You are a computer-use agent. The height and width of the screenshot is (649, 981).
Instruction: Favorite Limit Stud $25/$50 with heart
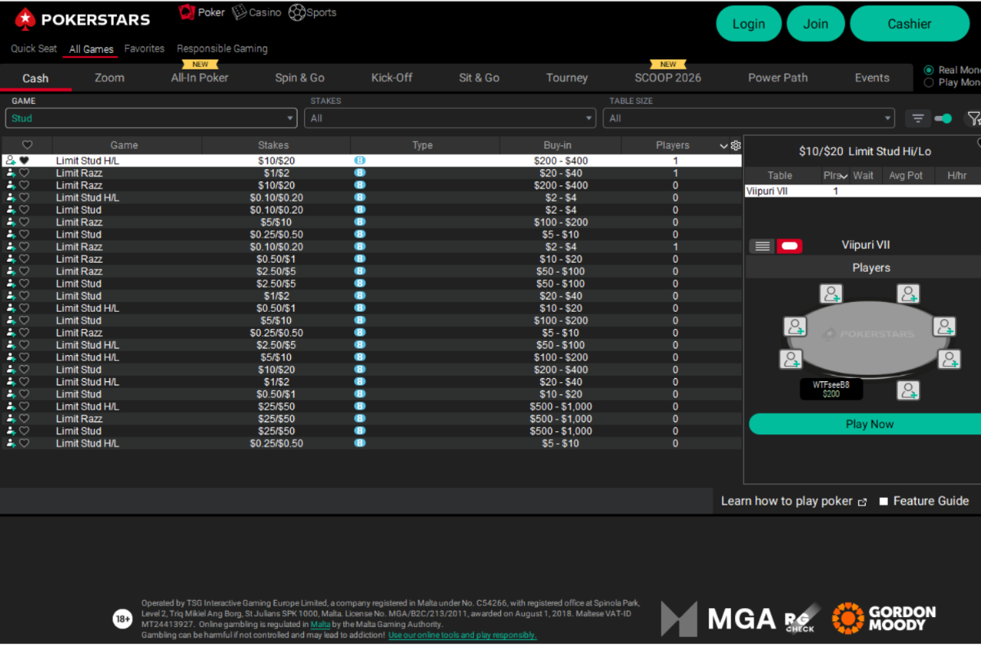point(25,430)
